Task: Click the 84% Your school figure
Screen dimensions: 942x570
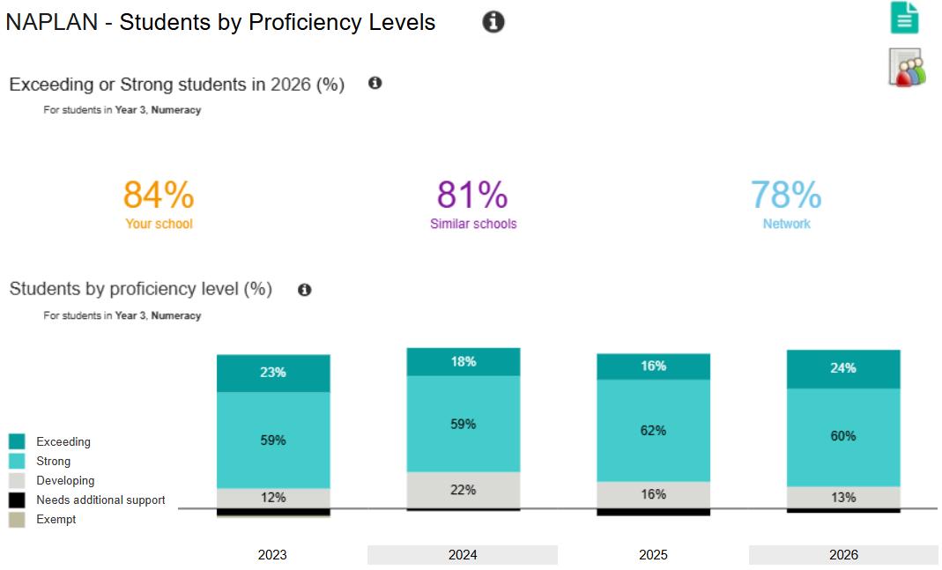Action: click(x=159, y=195)
